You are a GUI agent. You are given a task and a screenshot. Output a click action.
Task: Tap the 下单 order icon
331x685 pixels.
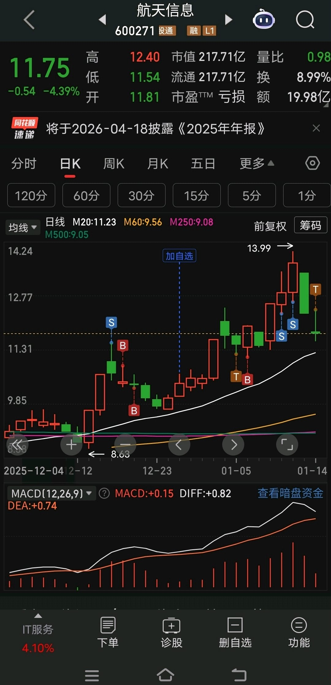coord(108,633)
